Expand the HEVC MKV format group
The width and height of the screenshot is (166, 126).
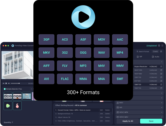(x=162, y=117)
